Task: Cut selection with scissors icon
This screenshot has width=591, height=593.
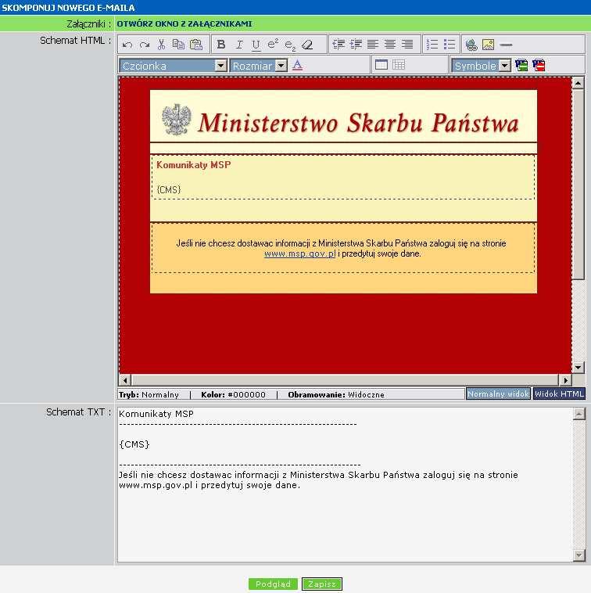Action: (161, 45)
